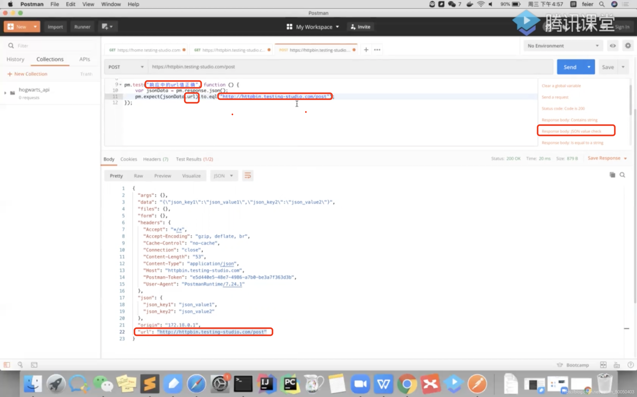The image size is (637, 397).
Task: Click the new tab plus icon
Action: pyautogui.click(x=366, y=50)
